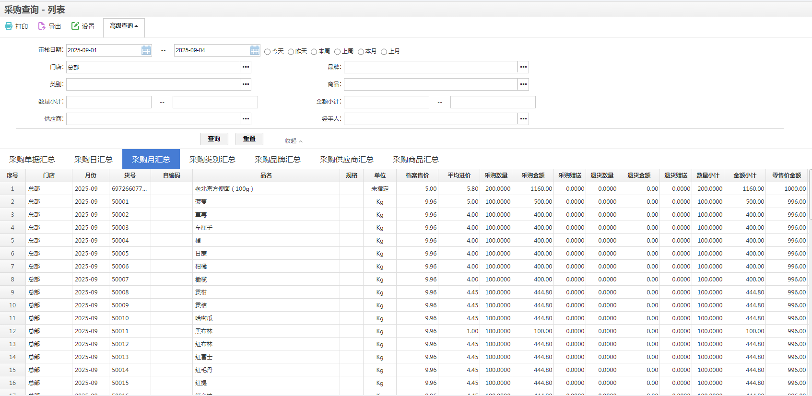Image resolution: width=812 pixels, height=396 pixels.
Task: Click ellipsis button beside store field
Action: [246, 67]
